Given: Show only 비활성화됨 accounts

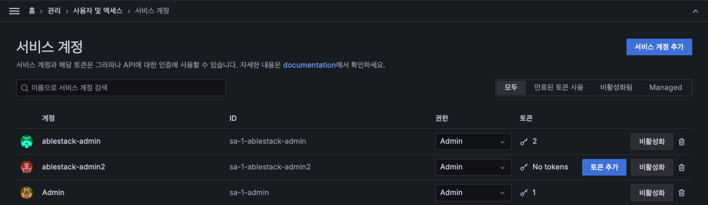Looking at the screenshot, I should point(616,88).
